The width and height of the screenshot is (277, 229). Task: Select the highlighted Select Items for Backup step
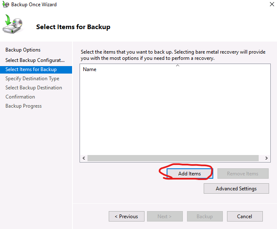coord(31,69)
